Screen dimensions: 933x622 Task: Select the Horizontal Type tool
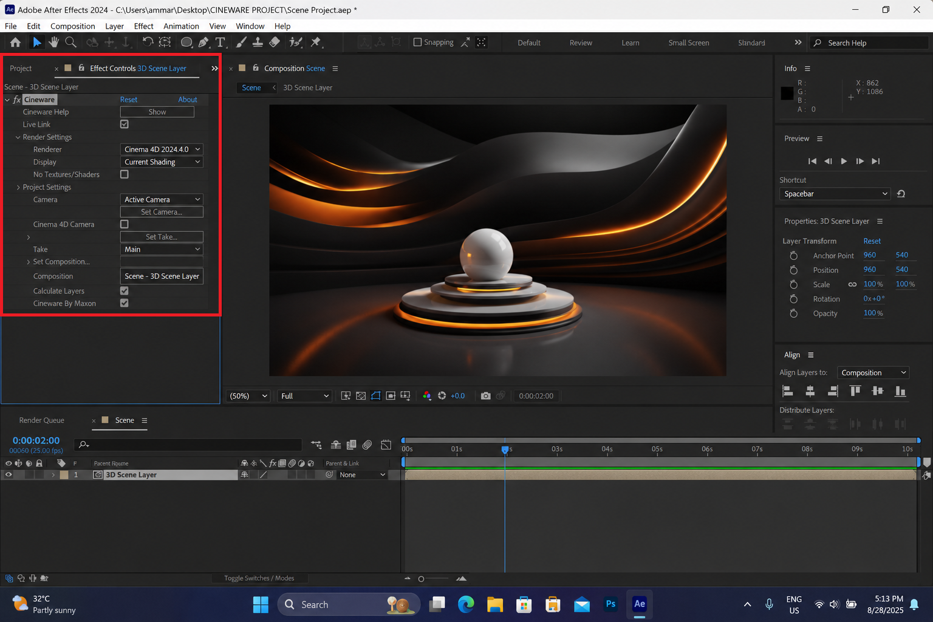220,42
